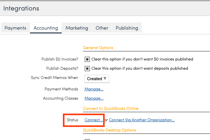Uncheck the Publish Deposits checkbox

tap(87, 68)
